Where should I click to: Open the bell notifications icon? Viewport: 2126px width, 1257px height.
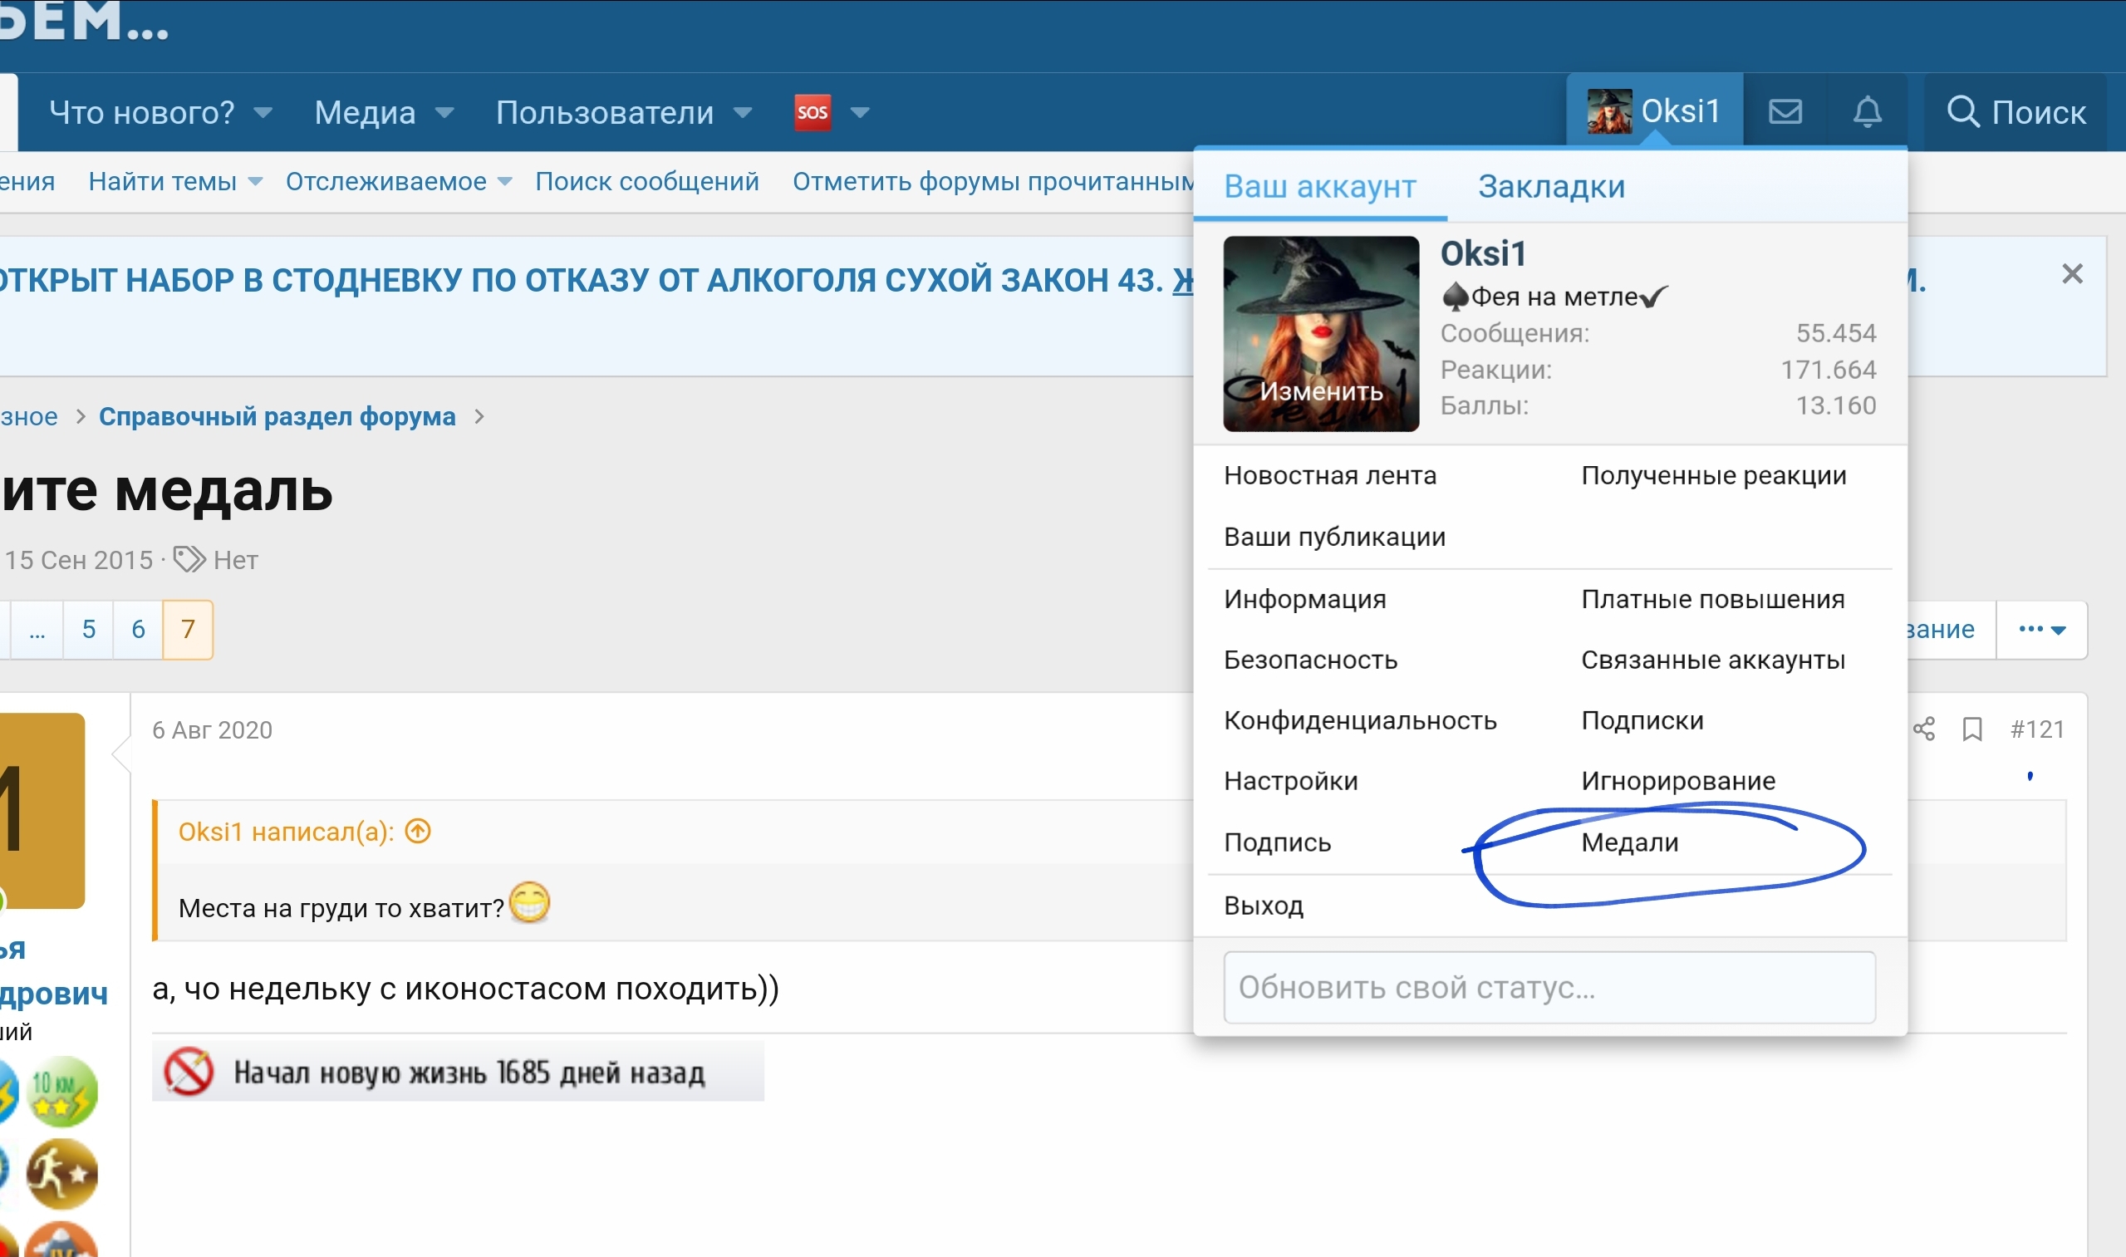pos(1867,112)
